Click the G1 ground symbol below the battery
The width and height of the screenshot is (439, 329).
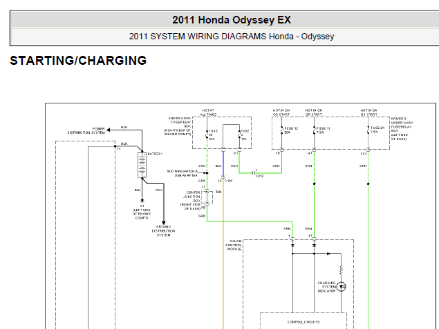tap(142, 201)
